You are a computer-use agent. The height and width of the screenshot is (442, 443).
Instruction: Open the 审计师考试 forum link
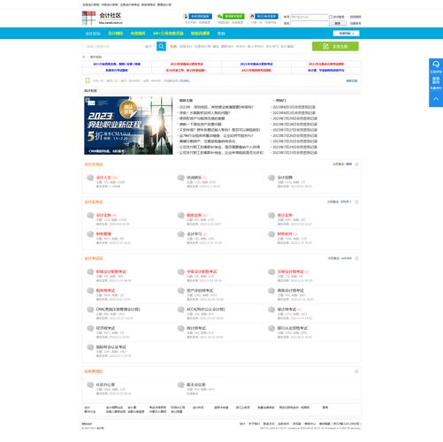(286, 309)
